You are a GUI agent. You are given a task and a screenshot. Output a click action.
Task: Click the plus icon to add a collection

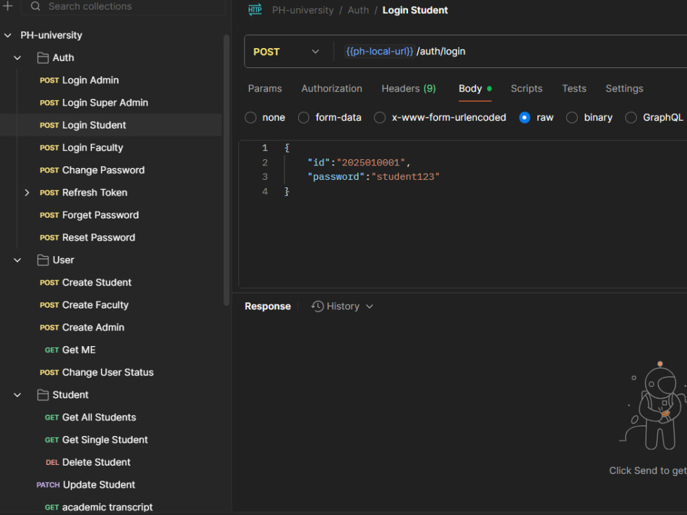pos(8,5)
